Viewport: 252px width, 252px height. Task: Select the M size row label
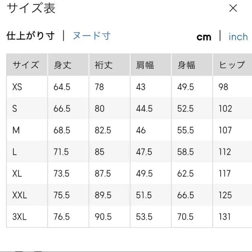16,130
